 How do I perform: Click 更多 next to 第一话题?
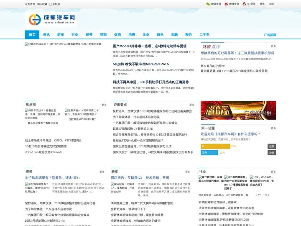[273, 128]
